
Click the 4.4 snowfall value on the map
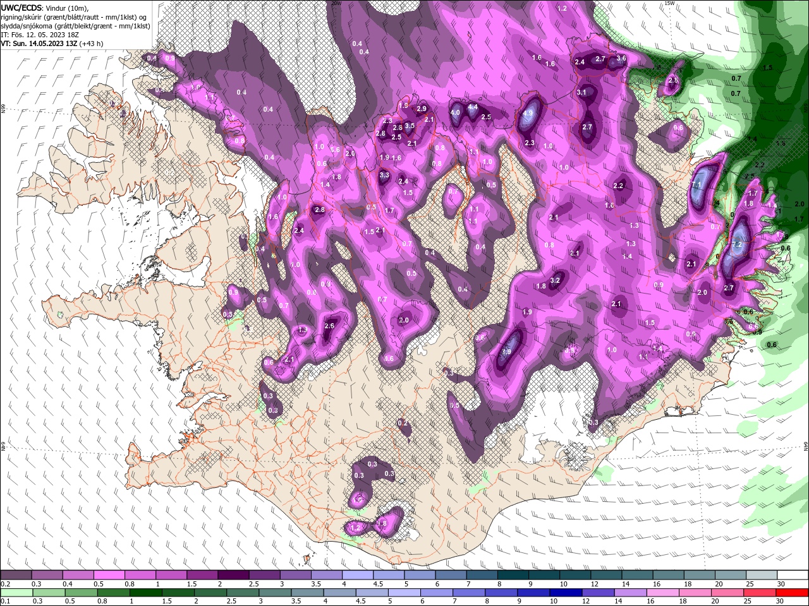(x=473, y=107)
